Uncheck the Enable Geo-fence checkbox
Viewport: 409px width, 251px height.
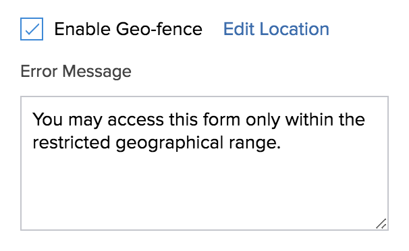pyautogui.click(x=32, y=29)
